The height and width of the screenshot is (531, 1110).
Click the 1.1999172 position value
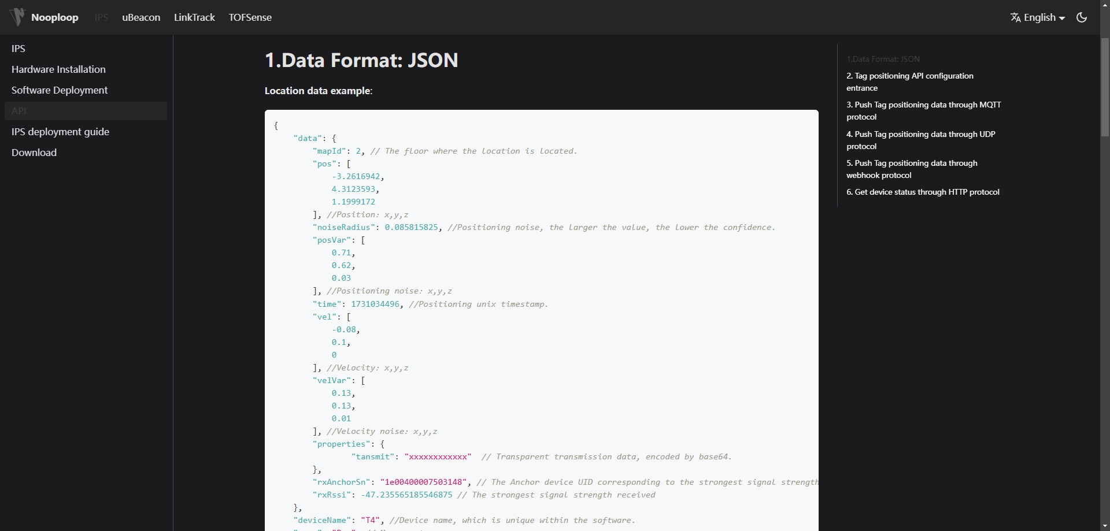(x=353, y=202)
